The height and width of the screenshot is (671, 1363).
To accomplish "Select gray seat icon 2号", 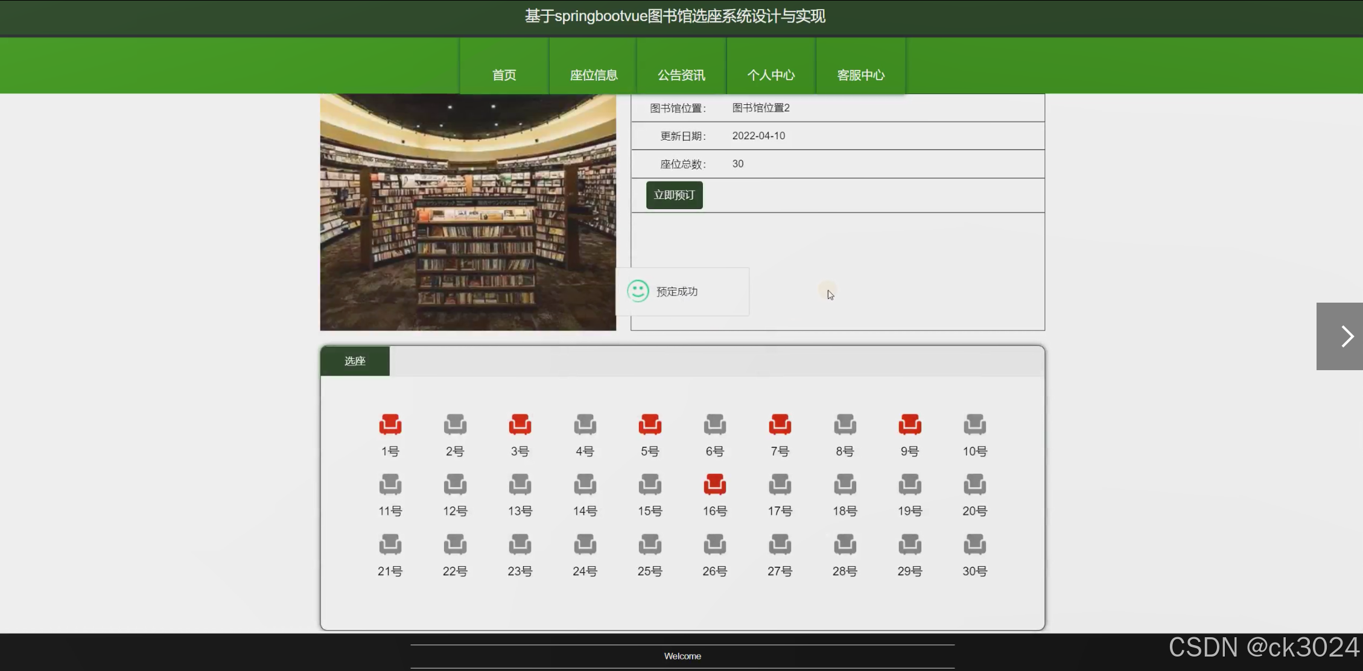I will (455, 424).
